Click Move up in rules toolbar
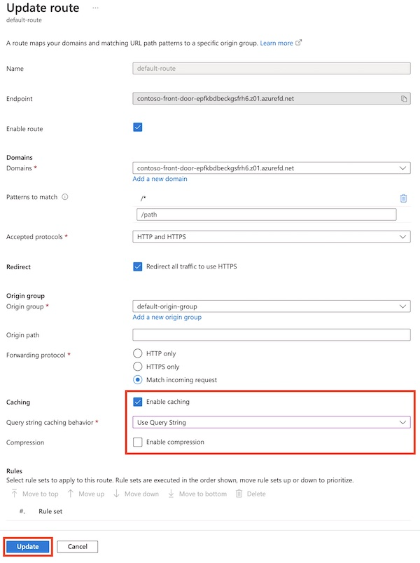Screen dimensions: 420x563 (x=85, y=494)
